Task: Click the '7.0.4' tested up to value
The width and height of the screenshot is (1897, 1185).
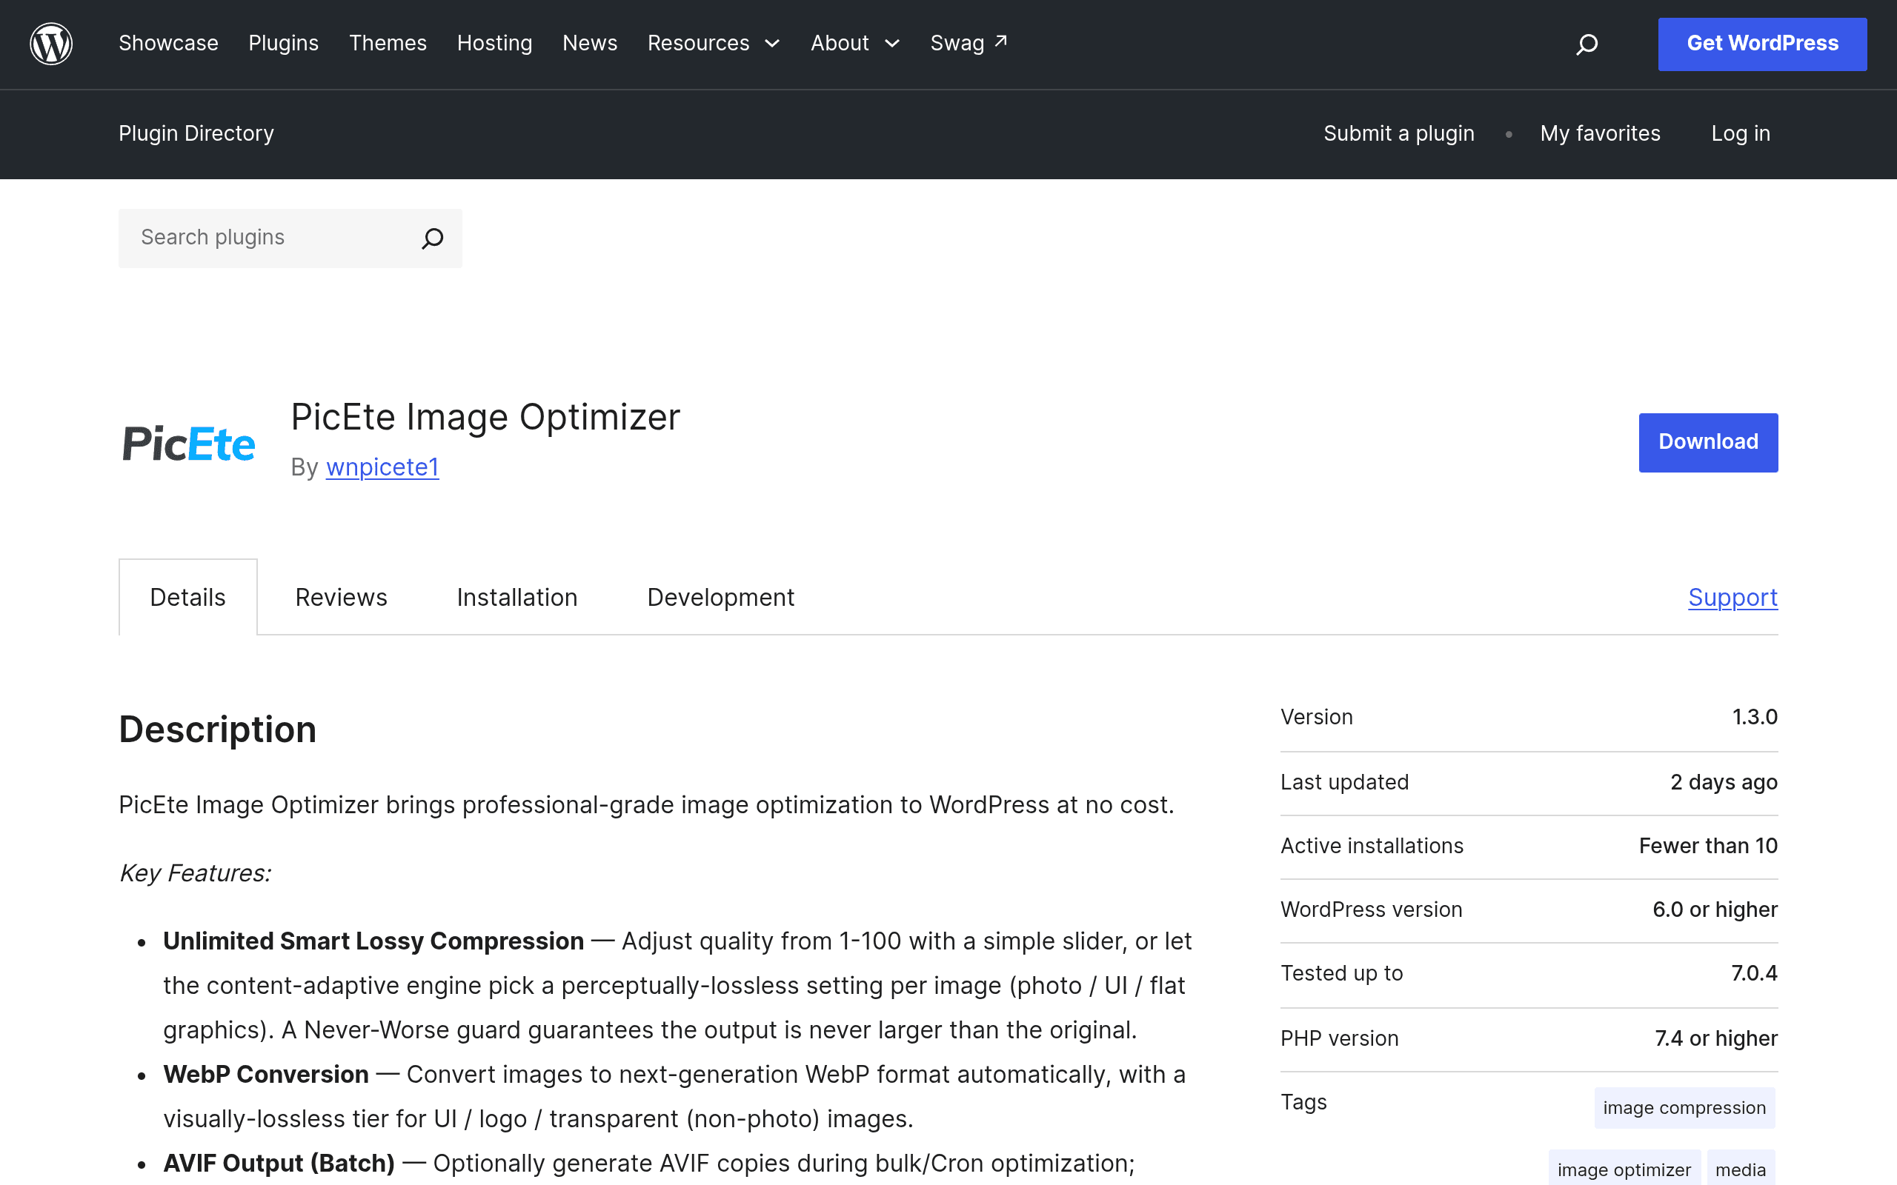Action: pos(1754,972)
